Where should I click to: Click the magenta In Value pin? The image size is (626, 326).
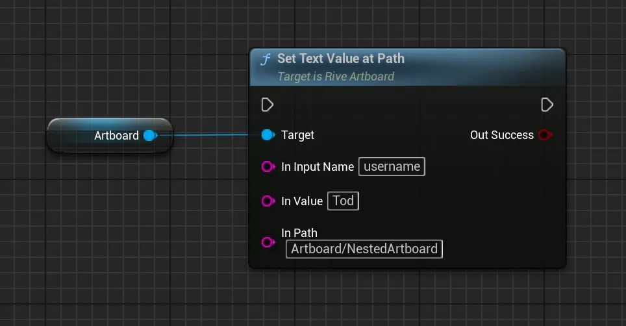tap(268, 201)
